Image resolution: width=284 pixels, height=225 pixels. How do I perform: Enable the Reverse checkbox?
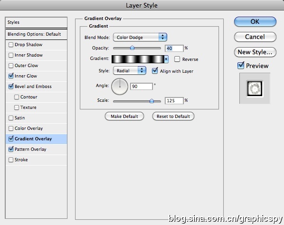click(x=177, y=59)
